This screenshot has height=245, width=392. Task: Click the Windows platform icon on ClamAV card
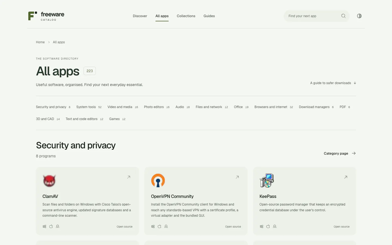pyautogui.click(x=44, y=226)
